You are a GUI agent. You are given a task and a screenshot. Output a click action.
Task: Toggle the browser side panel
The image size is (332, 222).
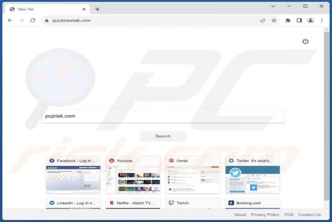click(x=299, y=21)
